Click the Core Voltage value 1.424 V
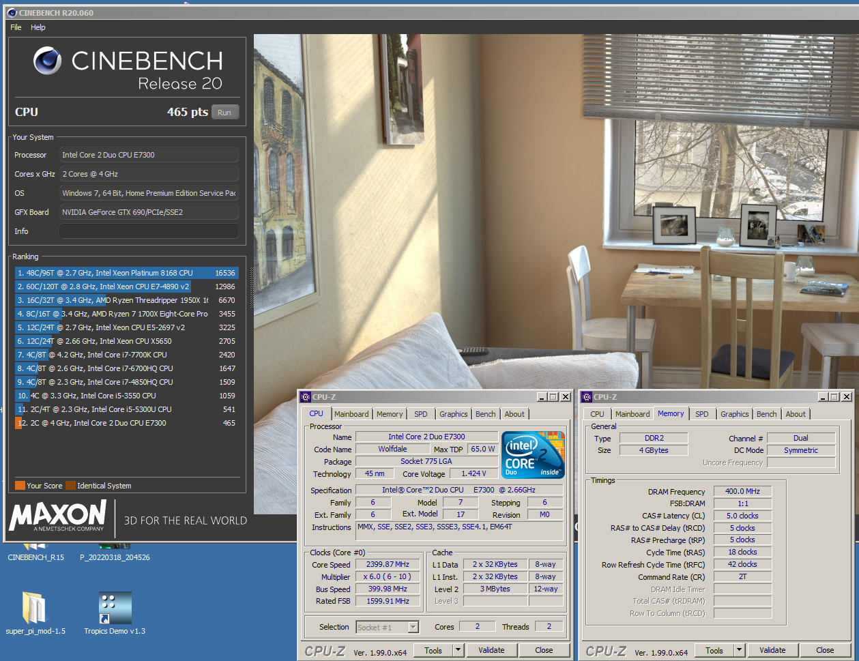Viewport: 859px width, 661px height. (x=474, y=473)
